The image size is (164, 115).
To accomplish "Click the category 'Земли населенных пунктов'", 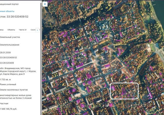I will [x=14, y=90].
